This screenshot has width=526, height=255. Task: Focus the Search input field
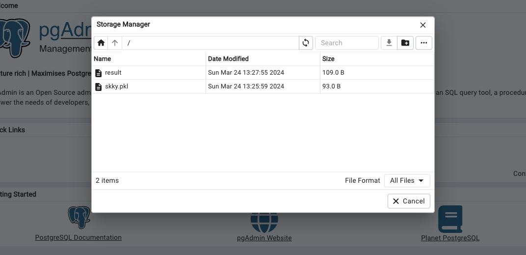346,43
